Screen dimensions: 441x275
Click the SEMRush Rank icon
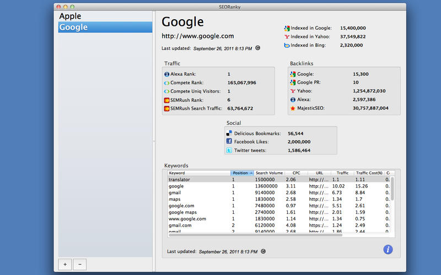tap(167, 100)
